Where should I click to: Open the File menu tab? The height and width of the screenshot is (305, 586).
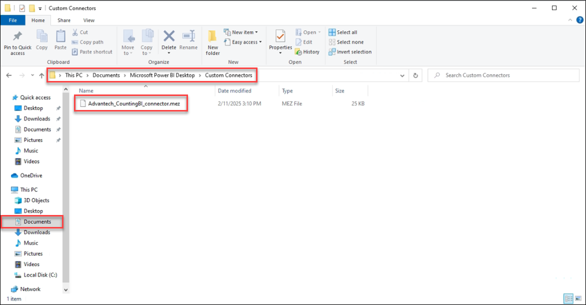tap(13, 20)
